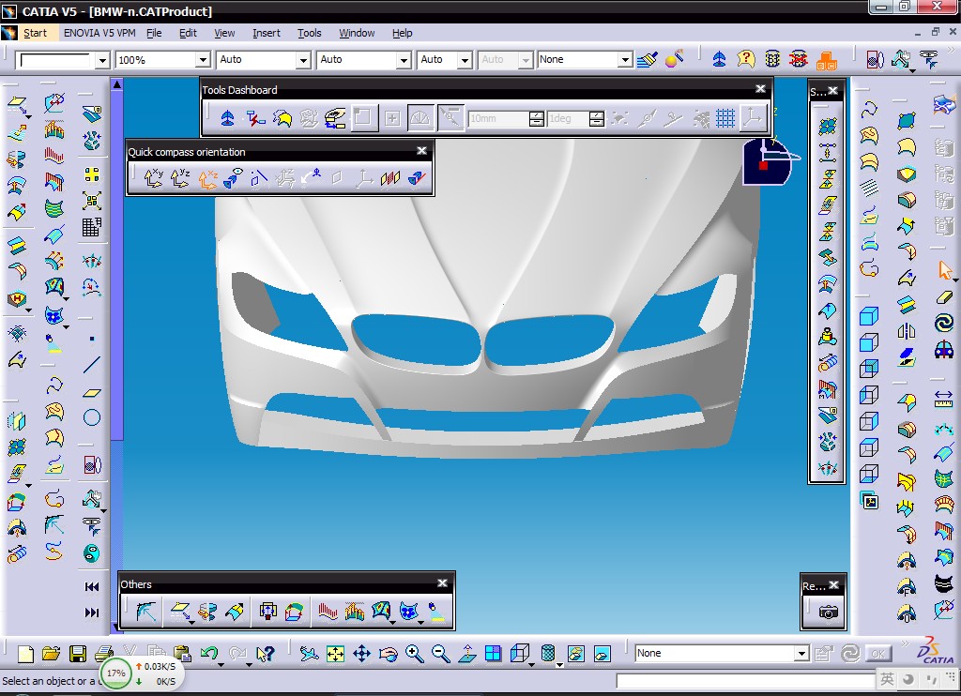Image resolution: width=961 pixels, height=696 pixels.
Task: Click the fast-forward double-arrow button
Action: (92, 613)
